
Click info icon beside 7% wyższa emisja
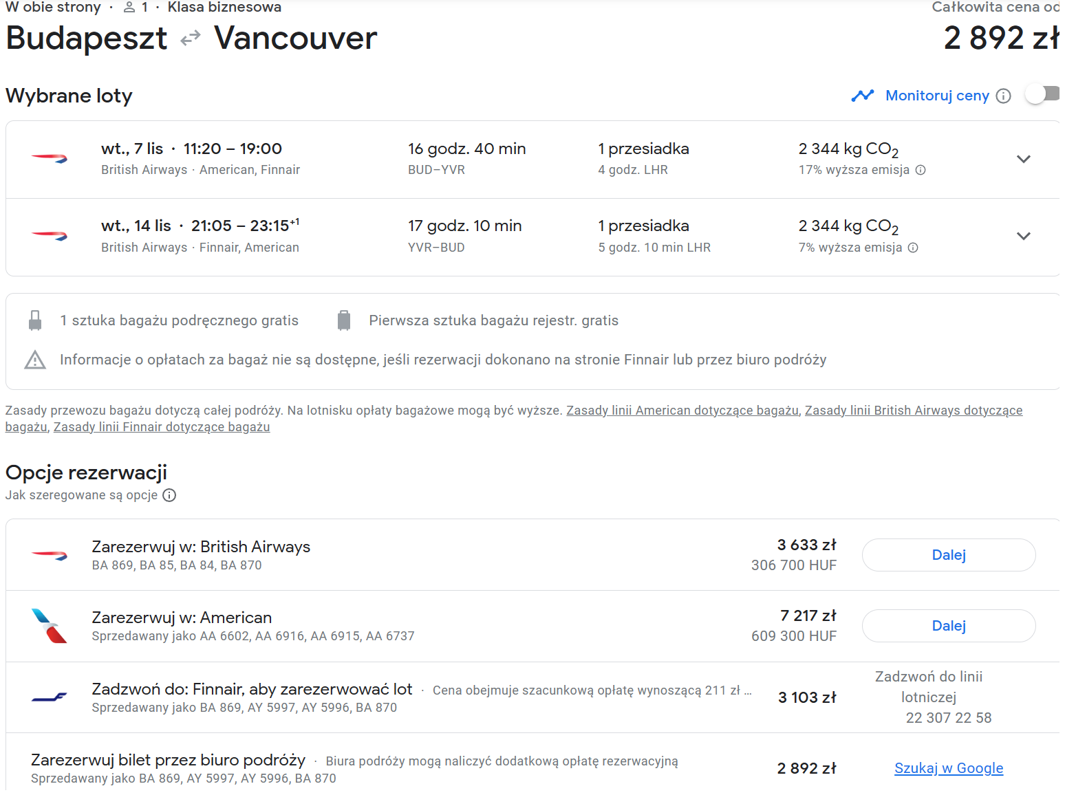913,248
